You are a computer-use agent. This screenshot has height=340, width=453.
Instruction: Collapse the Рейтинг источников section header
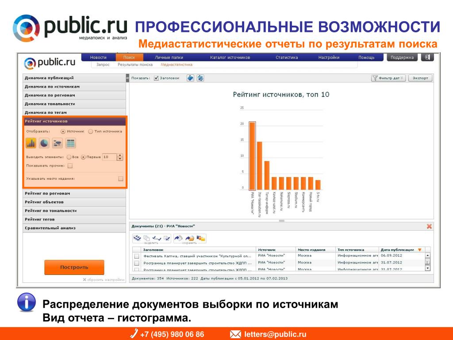tap(75, 121)
